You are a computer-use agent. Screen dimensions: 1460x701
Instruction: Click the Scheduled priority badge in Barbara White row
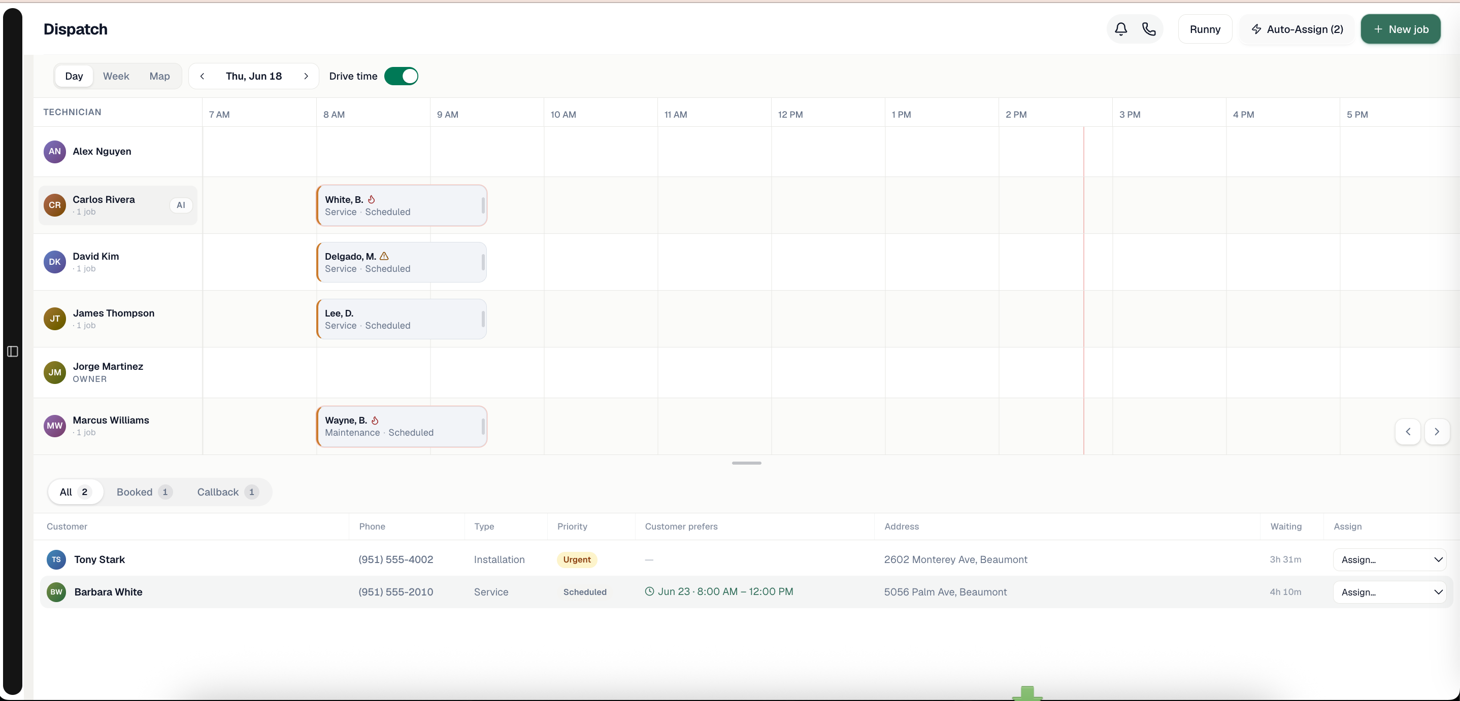point(585,592)
